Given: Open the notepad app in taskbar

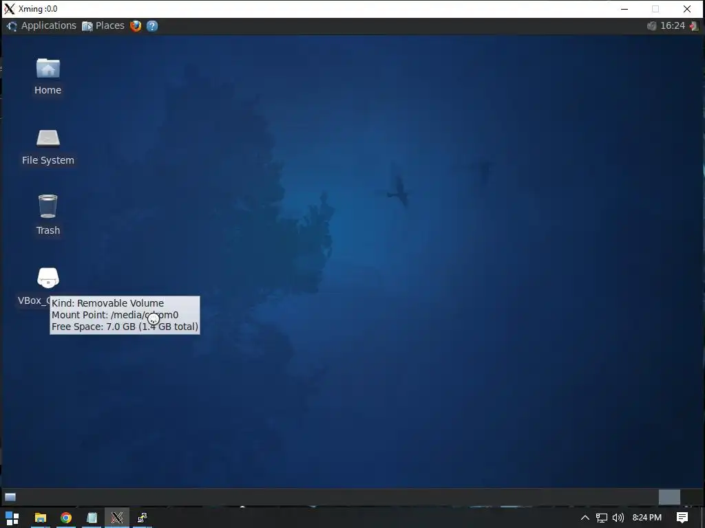Looking at the screenshot, I should [92, 518].
